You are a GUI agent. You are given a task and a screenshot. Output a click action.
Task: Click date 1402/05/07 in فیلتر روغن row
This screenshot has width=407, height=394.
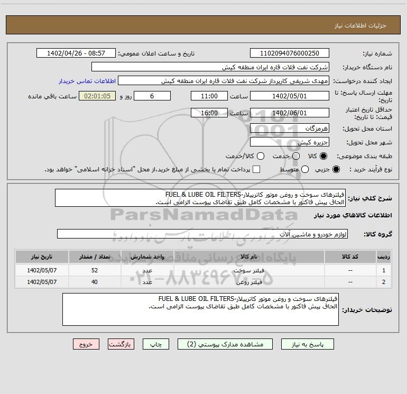click(42, 282)
